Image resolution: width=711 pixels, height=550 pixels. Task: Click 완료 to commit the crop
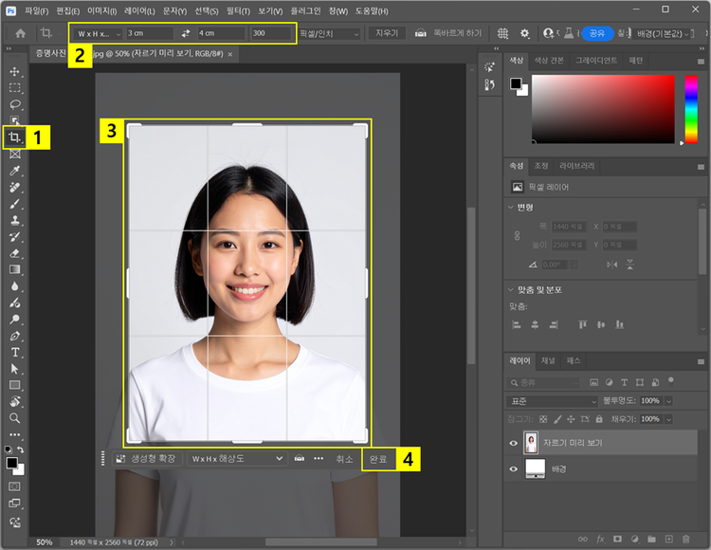tap(378, 459)
